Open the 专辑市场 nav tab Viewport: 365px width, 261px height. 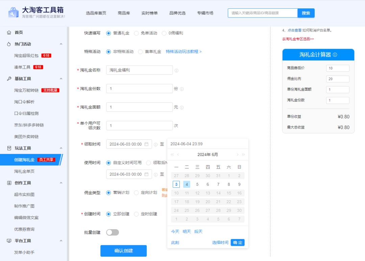(x=205, y=13)
